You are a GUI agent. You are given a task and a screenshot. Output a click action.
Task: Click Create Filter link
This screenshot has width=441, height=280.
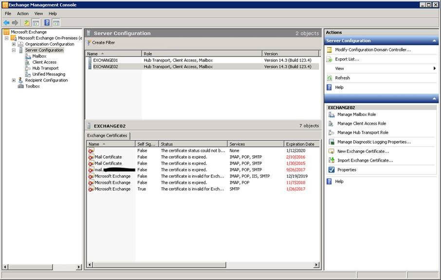coord(104,43)
